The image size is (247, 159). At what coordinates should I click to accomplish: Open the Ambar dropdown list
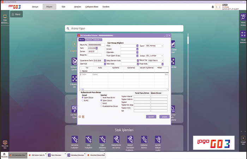coord(162,55)
